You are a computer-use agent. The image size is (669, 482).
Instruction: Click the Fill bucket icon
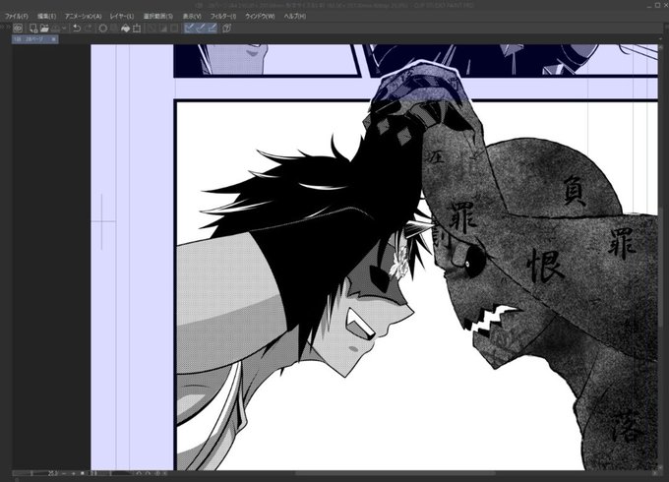[126, 29]
